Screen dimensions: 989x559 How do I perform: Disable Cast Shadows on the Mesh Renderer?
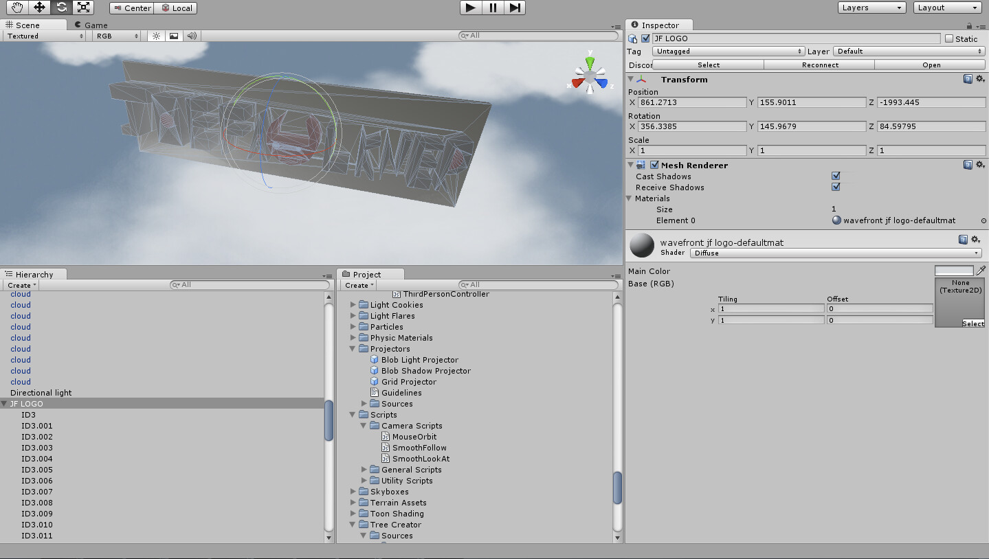point(835,176)
